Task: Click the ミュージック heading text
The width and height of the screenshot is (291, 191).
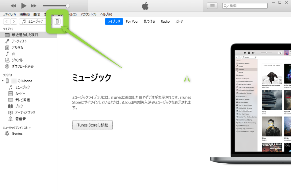Action: [92, 78]
